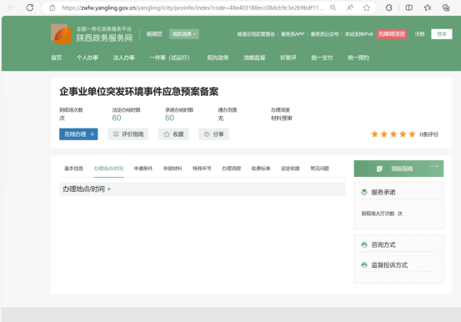This screenshot has height=322, width=461.
Task: Open the 效能监督 navigation item
Action: click(x=254, y=58)
